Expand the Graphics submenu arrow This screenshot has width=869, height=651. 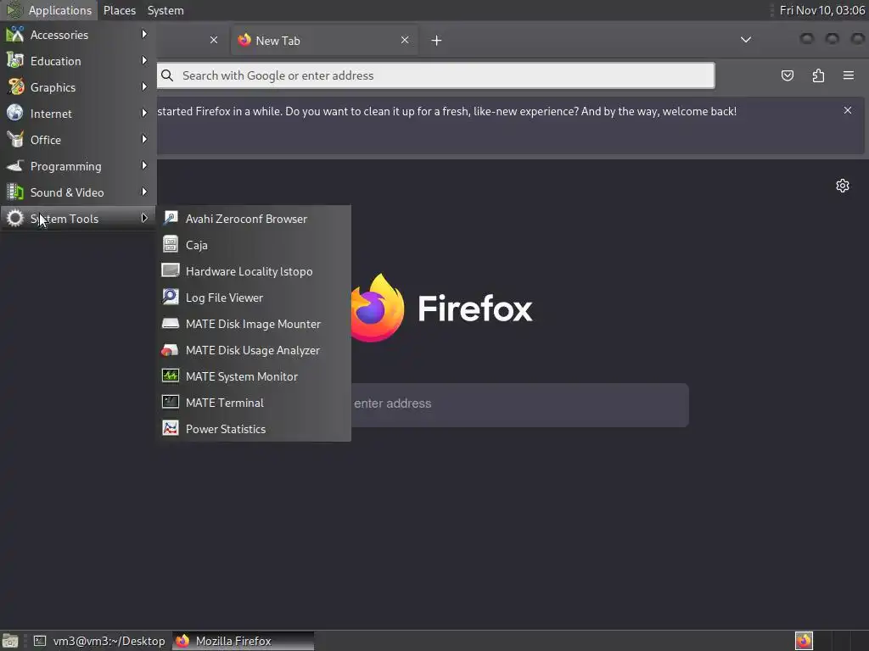coord(144,87)
